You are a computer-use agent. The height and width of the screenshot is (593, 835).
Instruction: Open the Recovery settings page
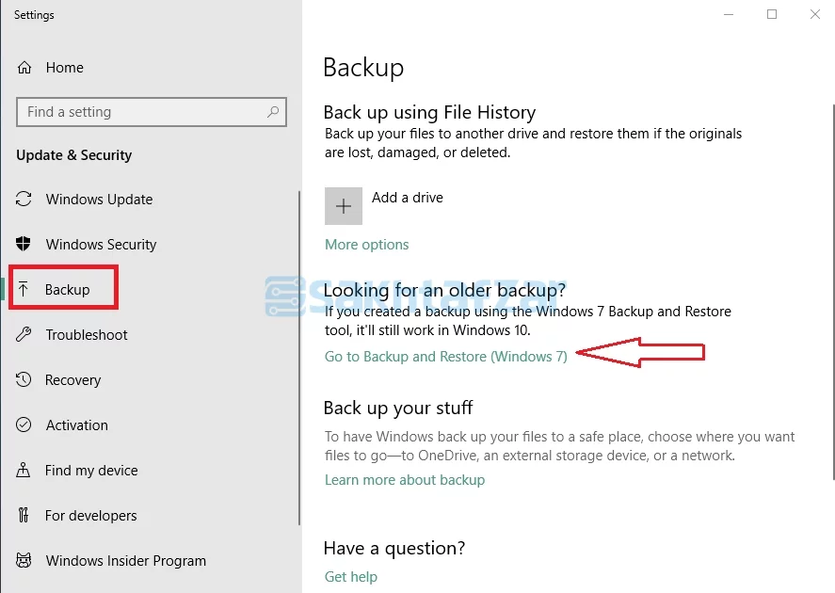tap(72, 380)
